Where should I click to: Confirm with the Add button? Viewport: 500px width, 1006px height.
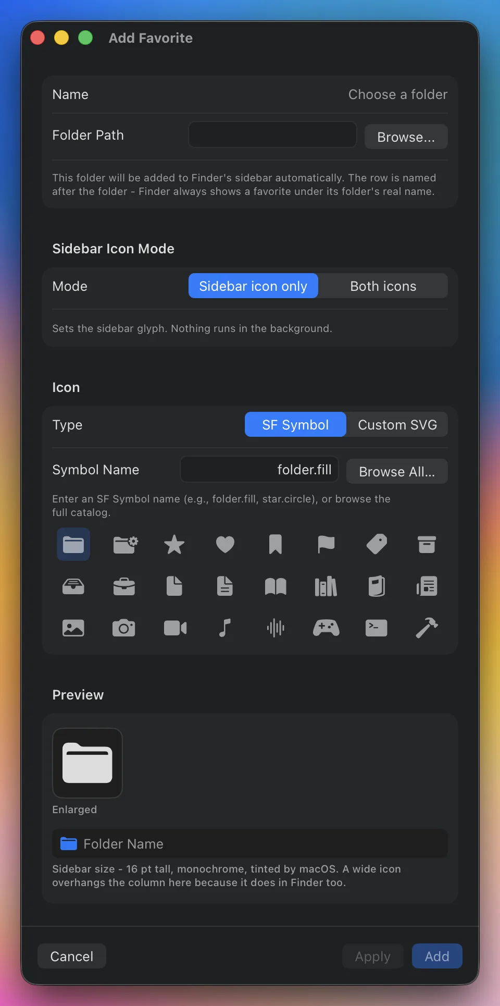(x=437, y=956)
